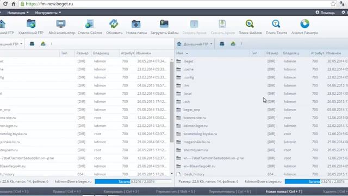Click right panel kdimon@terra.beget.ru status text
Viewport: 348px width, 196px height.
pos(263,181)
